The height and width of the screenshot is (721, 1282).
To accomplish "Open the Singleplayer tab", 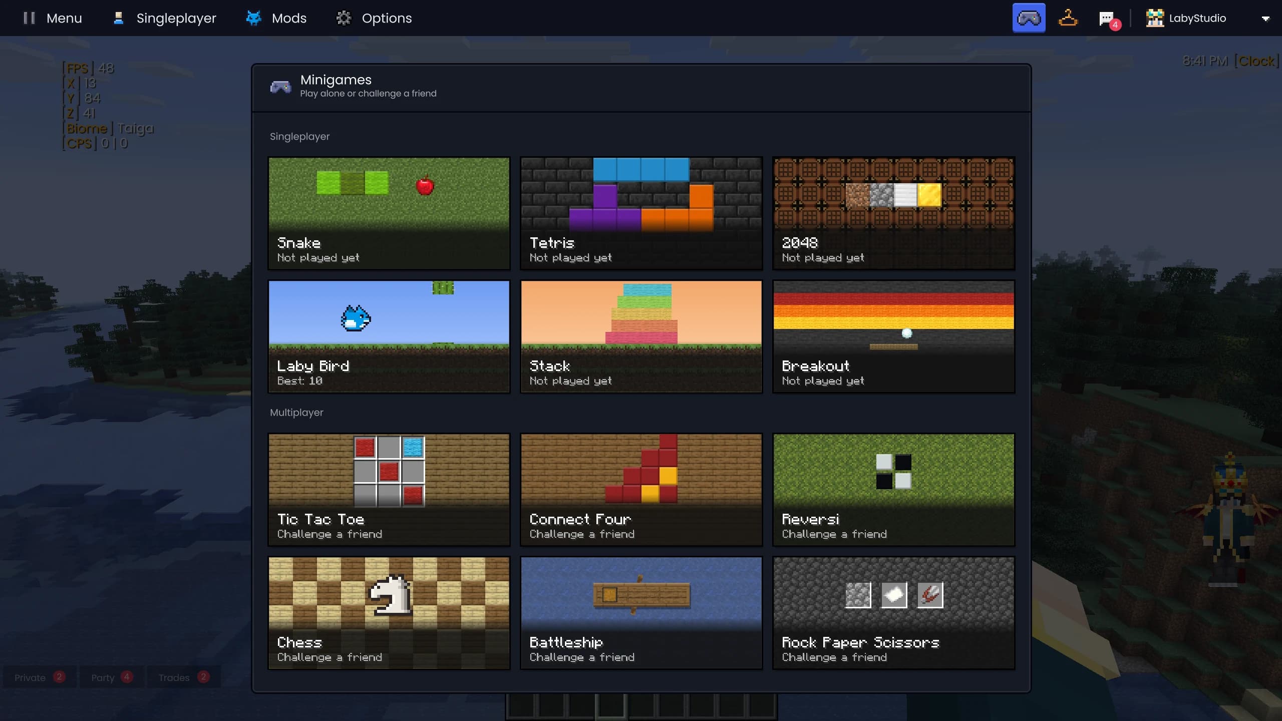I will tap(165, 18).
